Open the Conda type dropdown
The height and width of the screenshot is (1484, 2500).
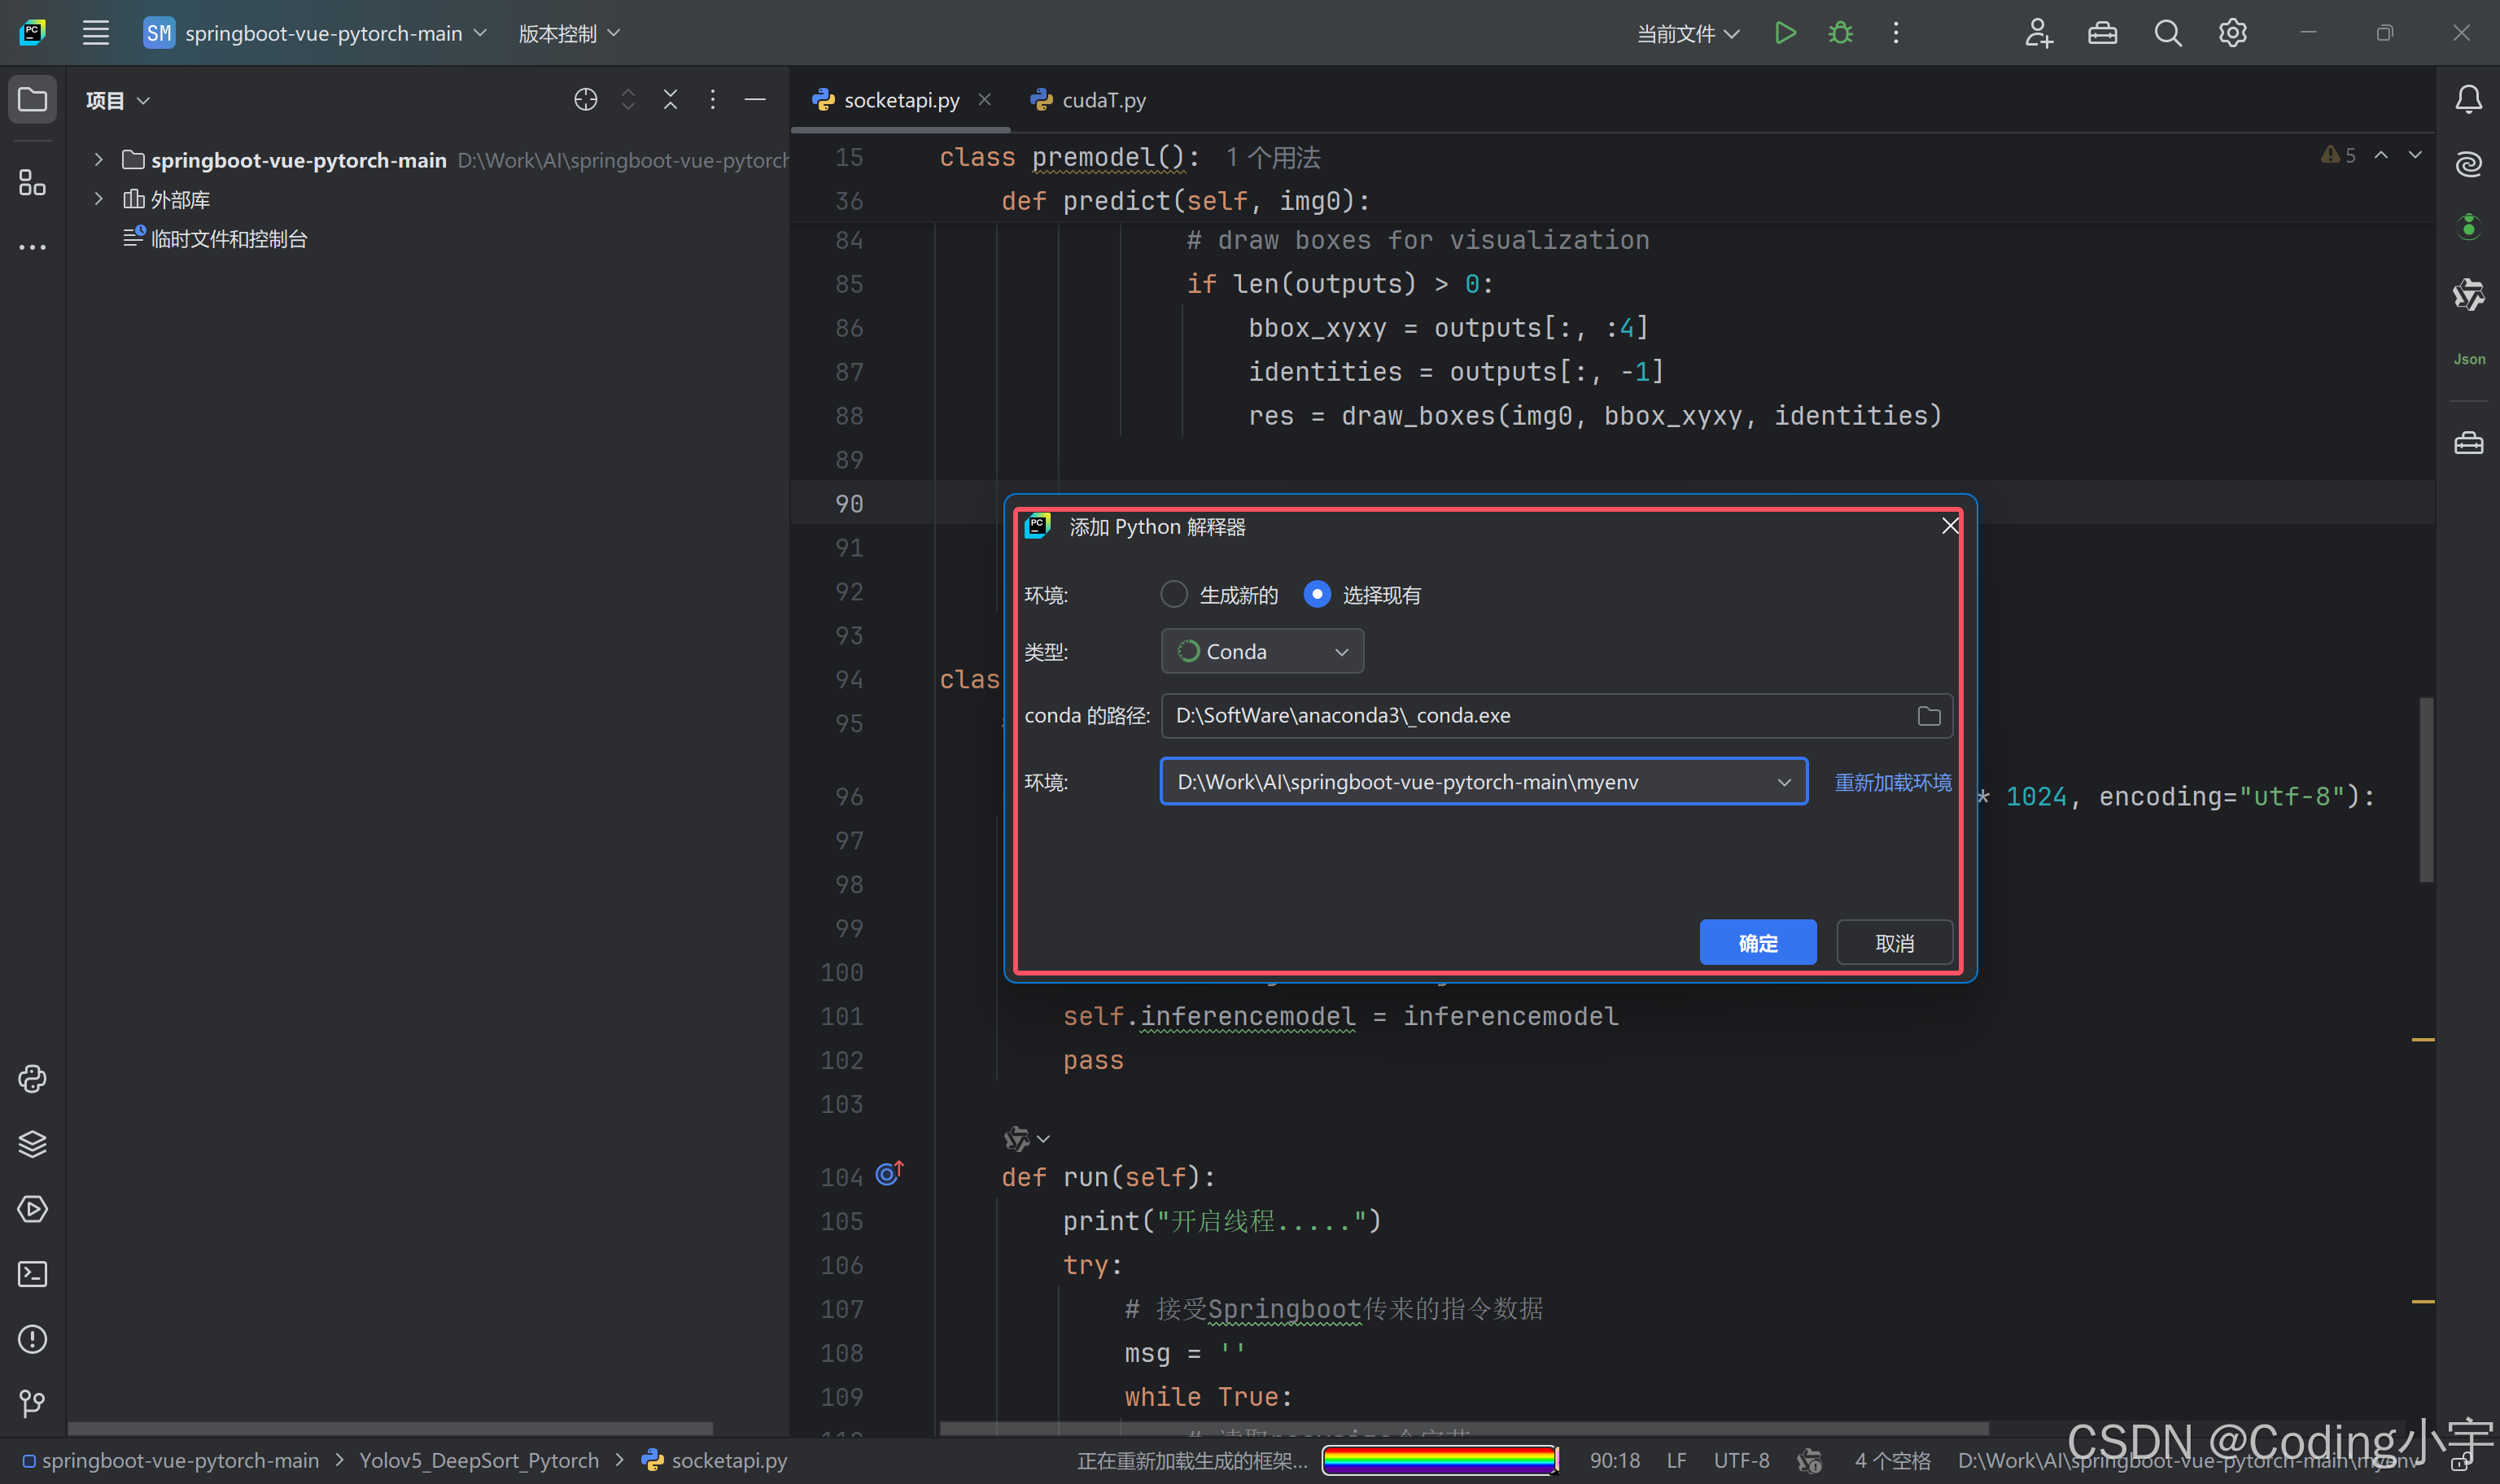click(1262, 651)
